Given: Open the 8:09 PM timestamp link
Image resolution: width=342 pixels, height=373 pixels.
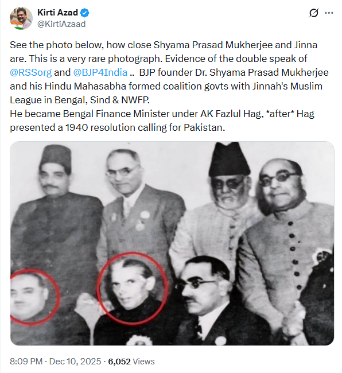Looking at the screenshot, I should point(26,362).
